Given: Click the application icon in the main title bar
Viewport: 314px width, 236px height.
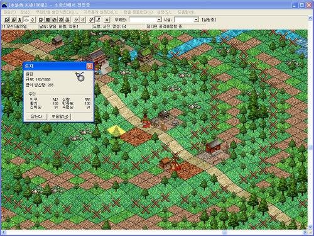Looking at the screenshot, I should tap(4, 5).
